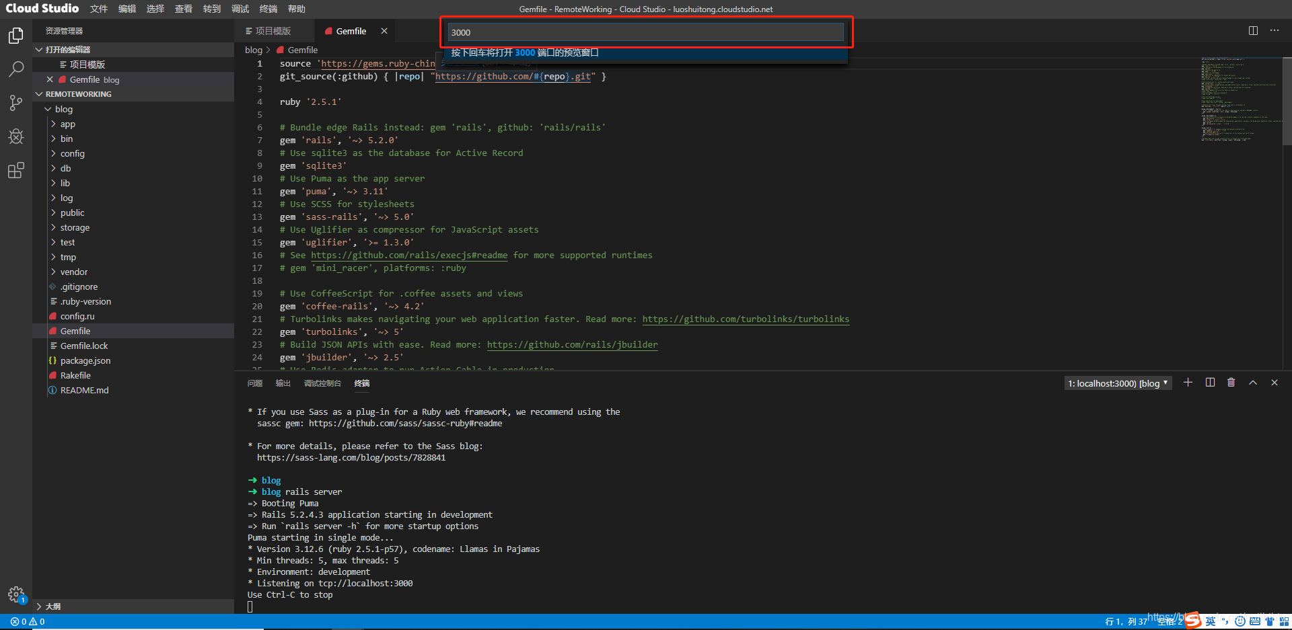Click line and column status indicator
Screen dimensions: 1292x630
pyautogui.click(x=1126, y=622)
